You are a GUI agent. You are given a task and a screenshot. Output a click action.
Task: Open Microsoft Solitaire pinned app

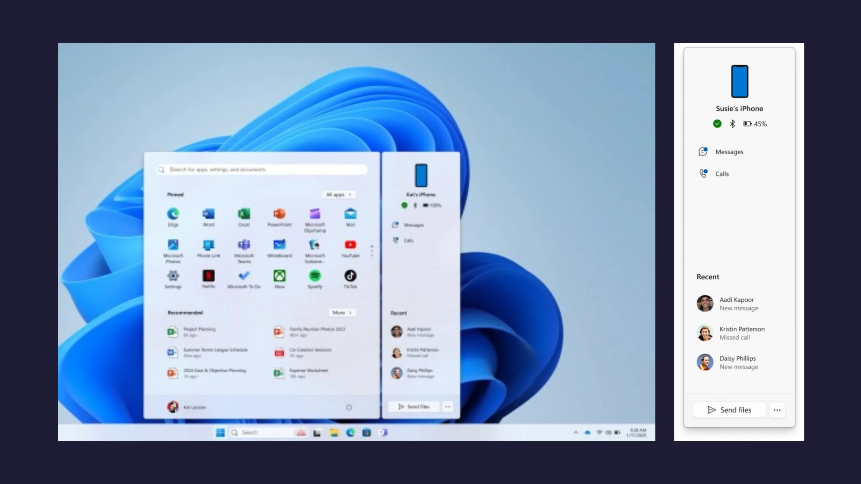[315, 251]
